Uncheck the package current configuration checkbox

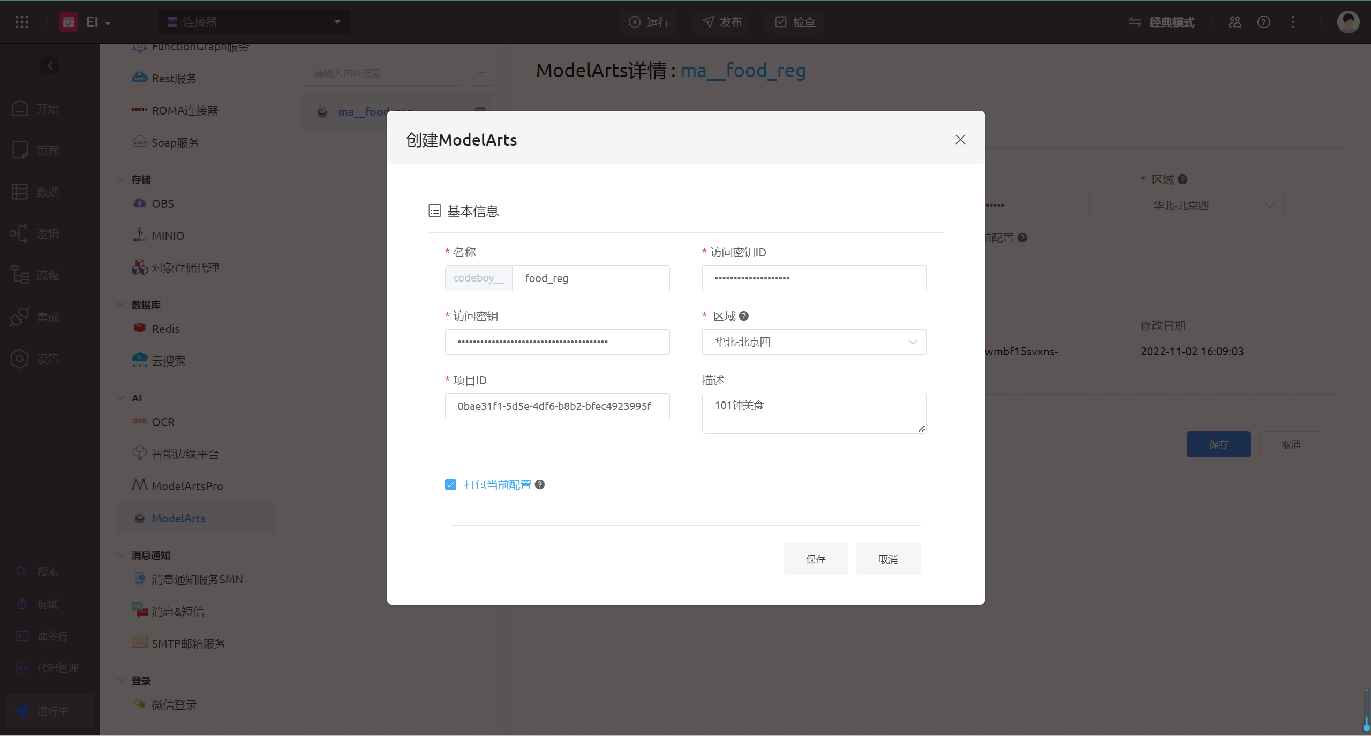pyautogui.click(x=450, y=484)
